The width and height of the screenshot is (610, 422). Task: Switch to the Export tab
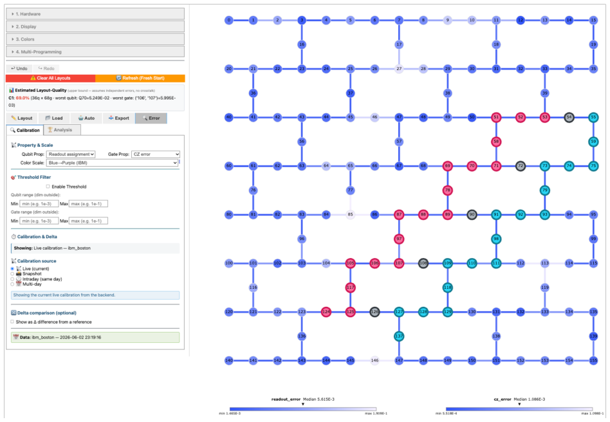(118, 118)
